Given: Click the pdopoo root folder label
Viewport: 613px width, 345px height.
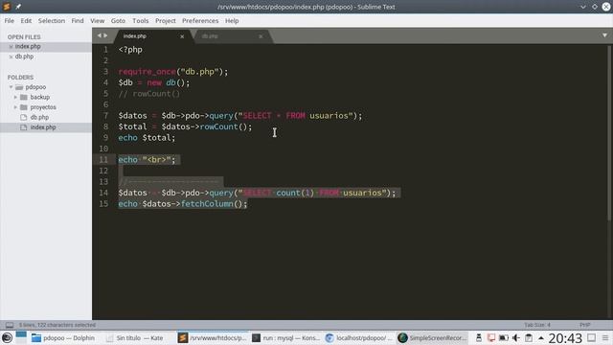Looking at the screenshot, I should 35,87.
